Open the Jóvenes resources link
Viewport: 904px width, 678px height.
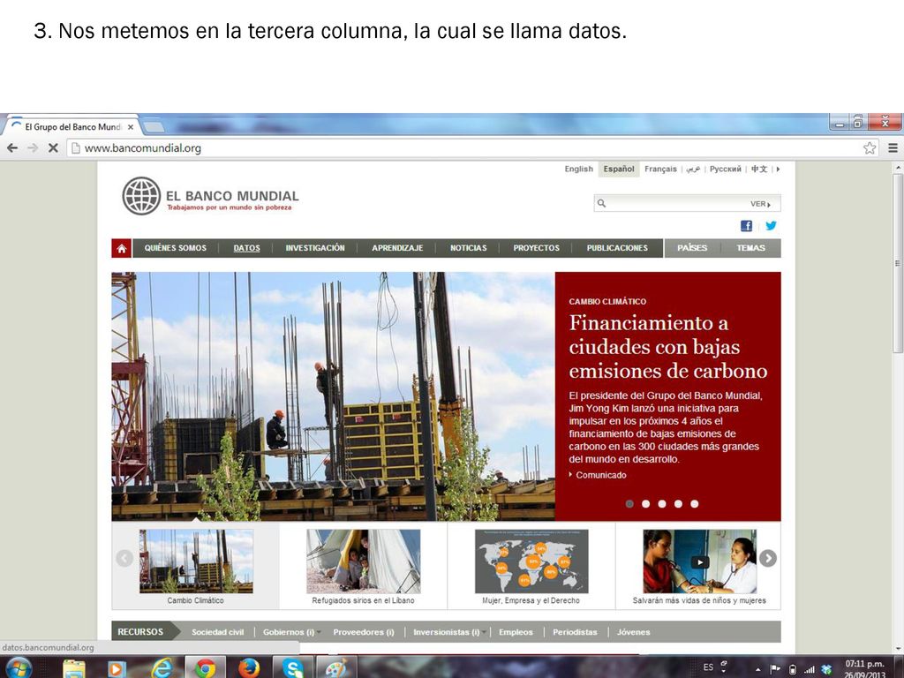(633, 632)
